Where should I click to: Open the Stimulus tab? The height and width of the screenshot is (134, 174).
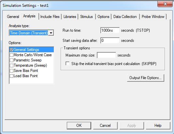pyautogui.click(x=86, y=17)
